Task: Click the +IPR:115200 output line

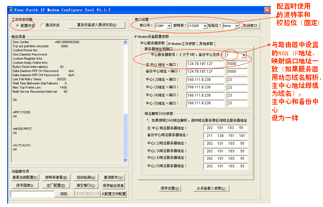Action: (x=22, y=112)
